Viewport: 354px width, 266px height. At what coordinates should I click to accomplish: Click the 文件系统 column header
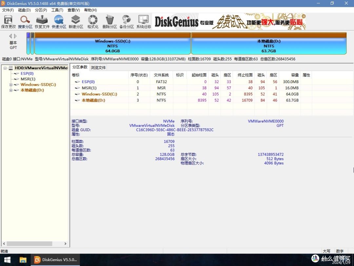pos(161,75)
